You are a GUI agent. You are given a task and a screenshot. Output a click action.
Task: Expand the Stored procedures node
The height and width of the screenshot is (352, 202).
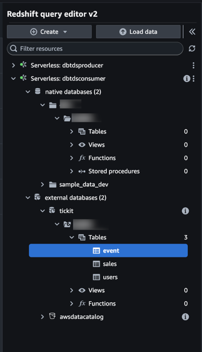[x=72, y=171]
